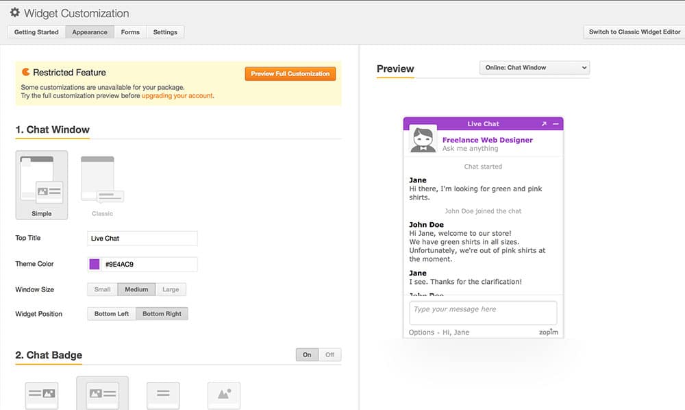Click the Type your message here field
Image resolution: width=685 pixels, height=410 pixels.
click(482, 313)
